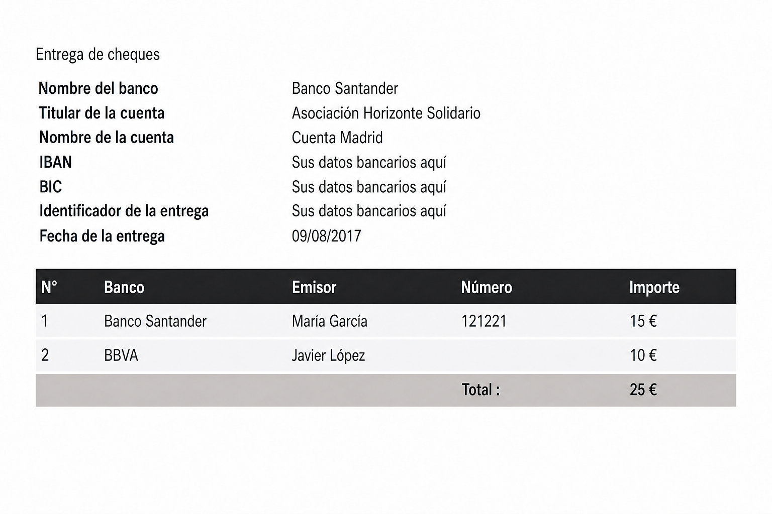Click the 'Cuenta Madrid' account name
This screenshot has height=514, width=772.
pyautogui.click(x=337, y=138)
